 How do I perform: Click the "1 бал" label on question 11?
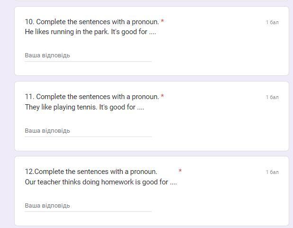tap(272, 97)
